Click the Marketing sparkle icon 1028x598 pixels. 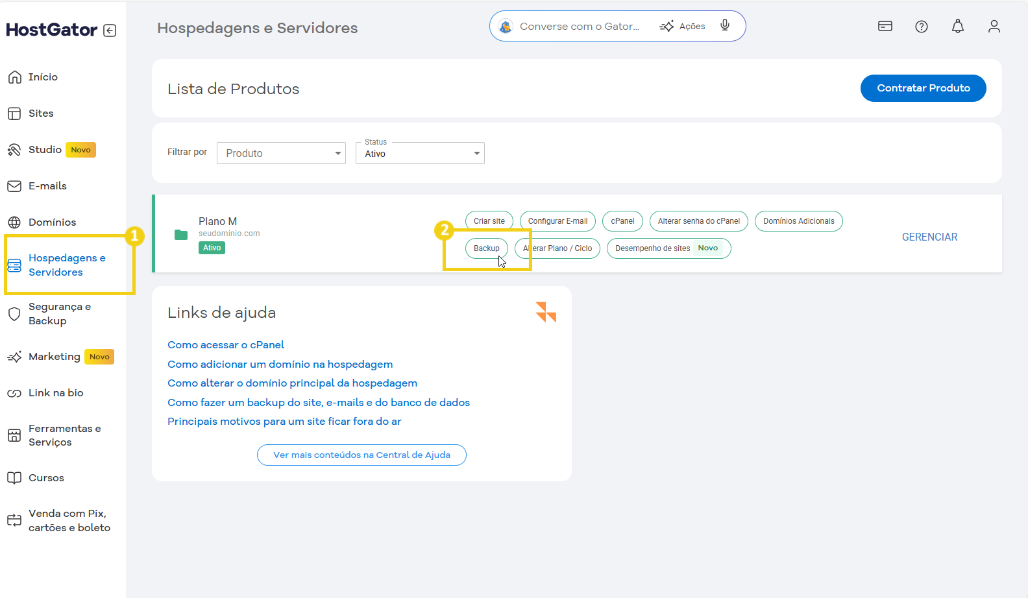(14, 357)
